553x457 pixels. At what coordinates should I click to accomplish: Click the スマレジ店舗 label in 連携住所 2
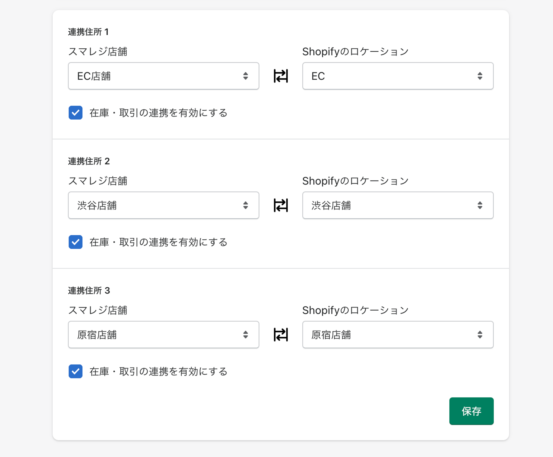pyautogui.click(x=98, y=181)
